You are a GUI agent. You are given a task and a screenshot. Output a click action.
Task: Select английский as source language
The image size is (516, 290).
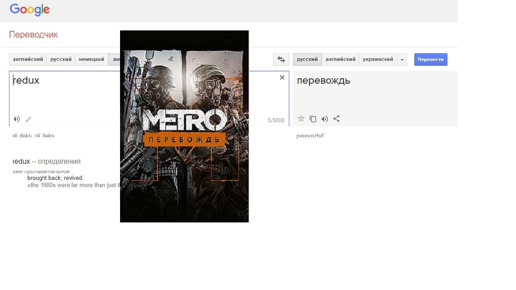pos(28,60)
